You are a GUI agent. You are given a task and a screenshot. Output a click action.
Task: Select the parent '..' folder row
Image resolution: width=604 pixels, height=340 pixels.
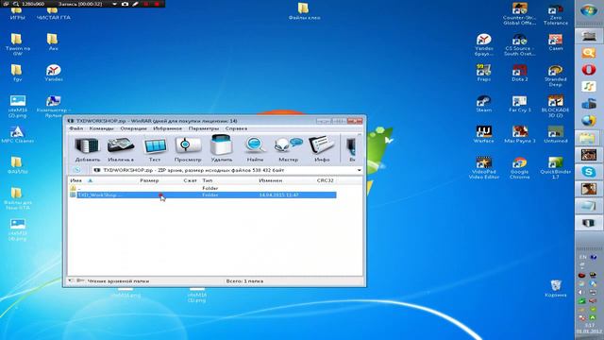click(203, 188)
